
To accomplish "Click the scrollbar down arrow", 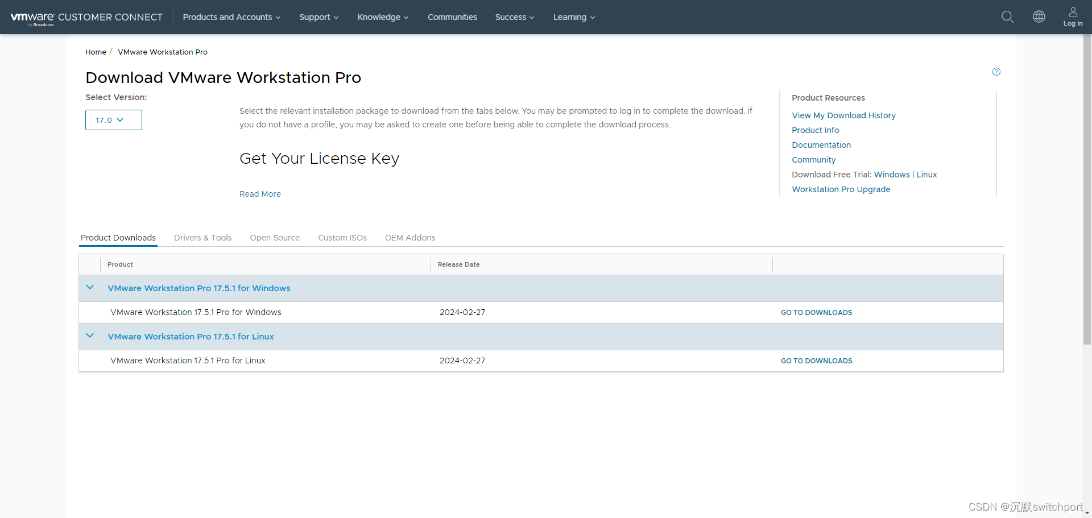I will [x=1087, y=513].
